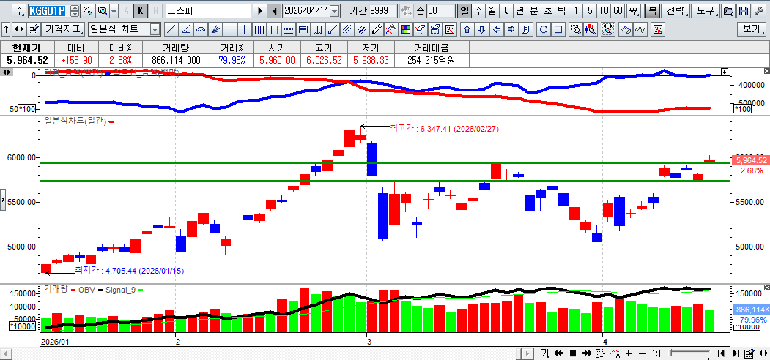Open the 가격지표 indicator dropdown
Image resolution: width=770 pixels, height=360 pixels.
64,29
